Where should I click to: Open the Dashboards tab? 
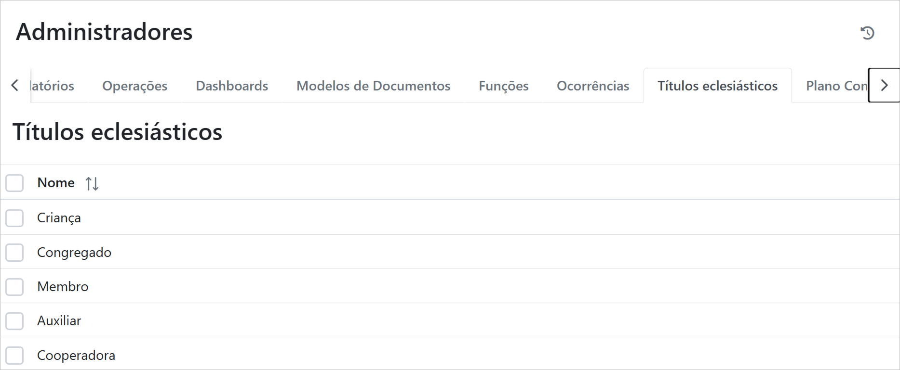pos(232,86)
